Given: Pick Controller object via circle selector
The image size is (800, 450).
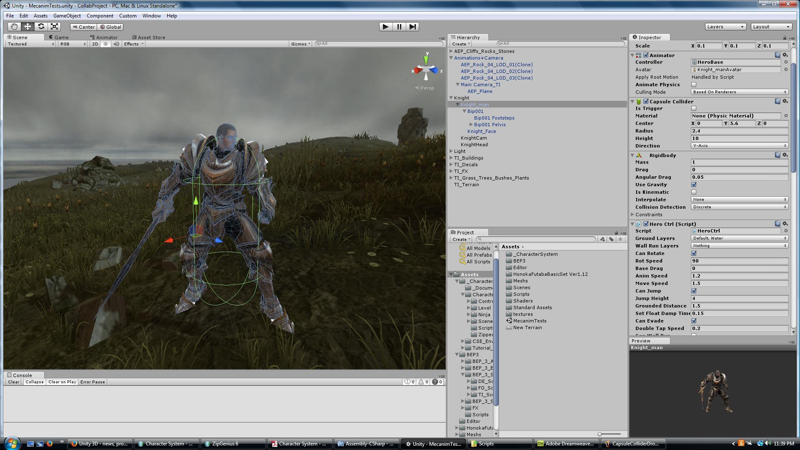Looking at the screenshot, I should (x=786, y=62).
